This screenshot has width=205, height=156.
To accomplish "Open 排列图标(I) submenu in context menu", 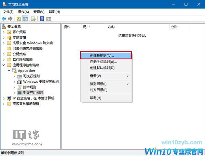I will tap(106, 84).
